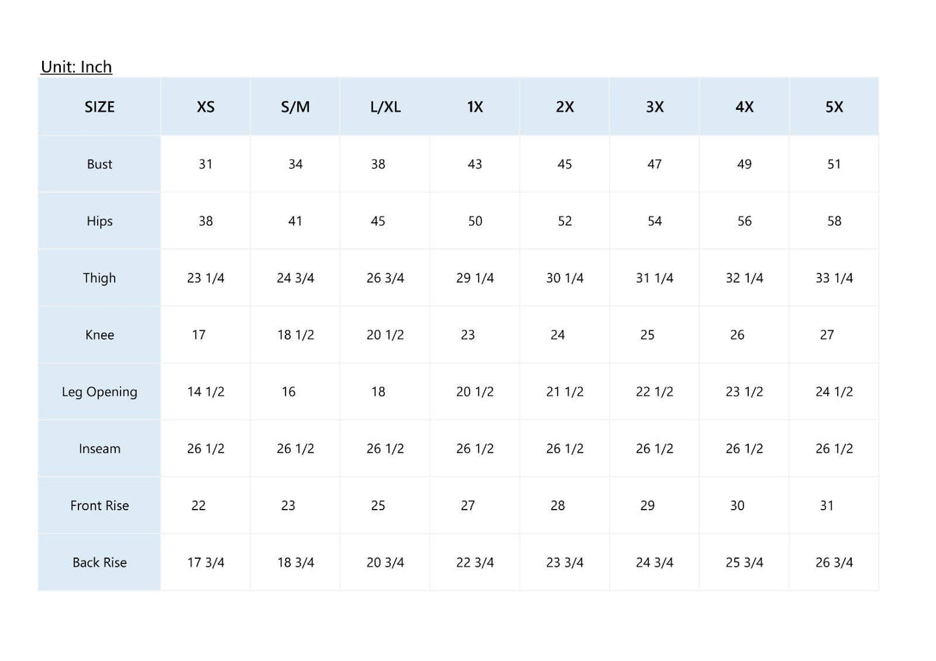Select the SIZE header cell
Viewport: 936px width, 661px height.
click(99, 107)
